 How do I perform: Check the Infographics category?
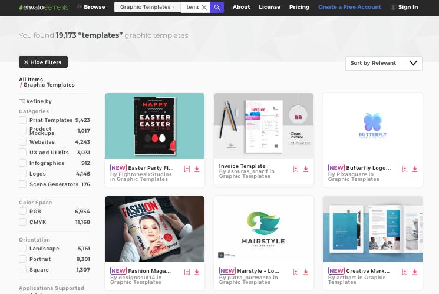(22, 163)
